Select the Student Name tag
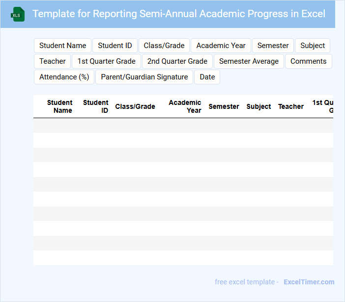Image resolution: width=345 pixels, height=302 pixels. click(62, 46)
